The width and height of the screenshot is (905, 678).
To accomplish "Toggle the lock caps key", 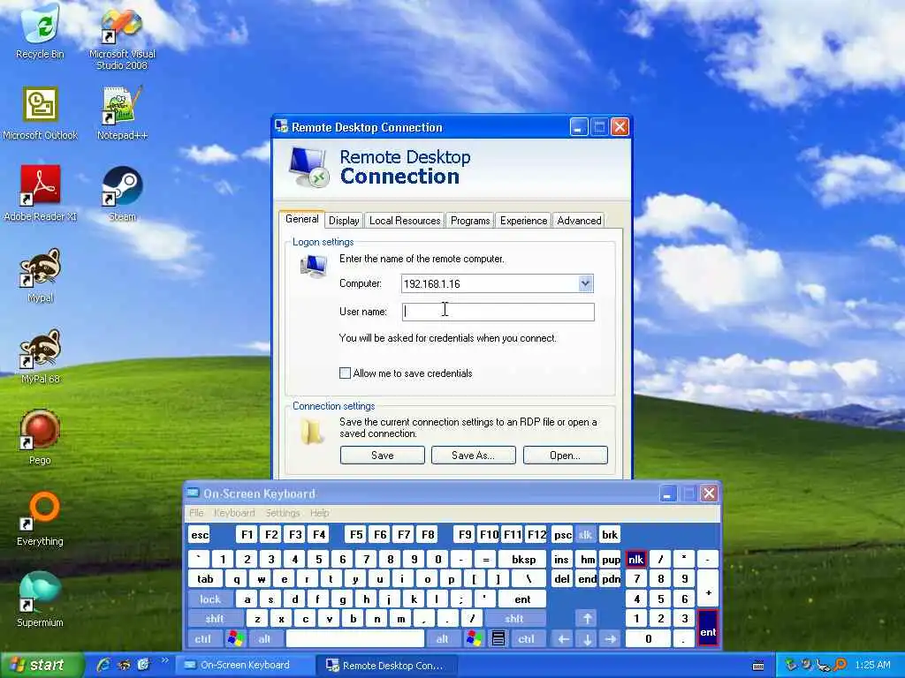I will [x=210, y=599].
